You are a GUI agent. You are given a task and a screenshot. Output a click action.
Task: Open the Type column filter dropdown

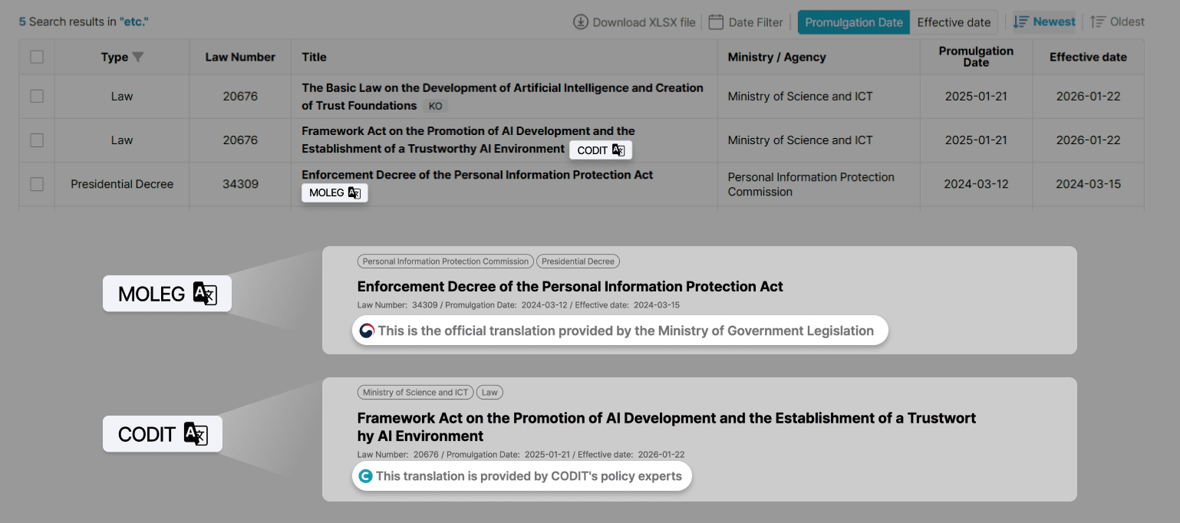point(138,58)
